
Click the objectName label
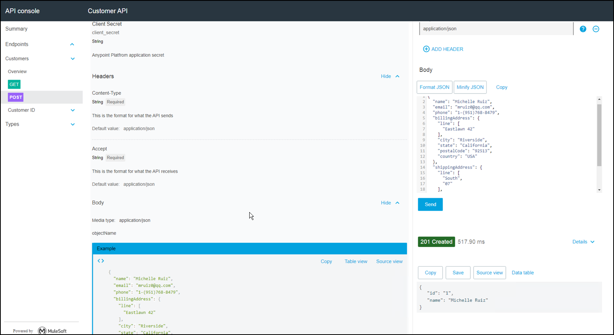(x=104, y=233)
